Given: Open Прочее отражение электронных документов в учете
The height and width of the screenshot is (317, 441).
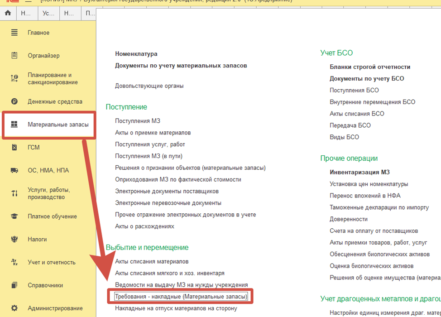Looking at the screenshot, I should point(185,215).
